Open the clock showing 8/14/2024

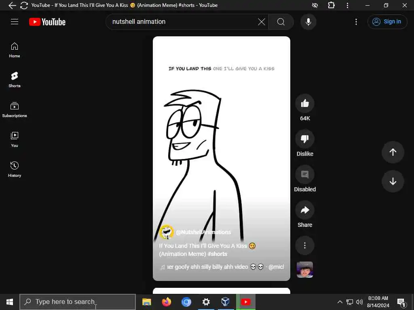point(378,302)
